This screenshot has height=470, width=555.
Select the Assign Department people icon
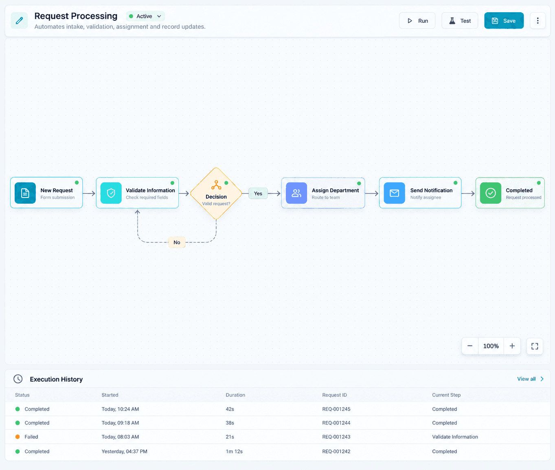pyautogui.click(x=296, y=193)
